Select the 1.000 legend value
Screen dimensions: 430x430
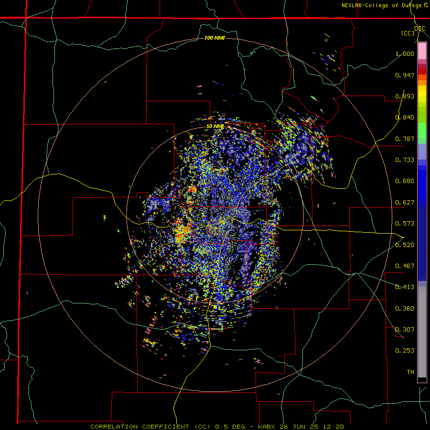click(x=405, y=54)
